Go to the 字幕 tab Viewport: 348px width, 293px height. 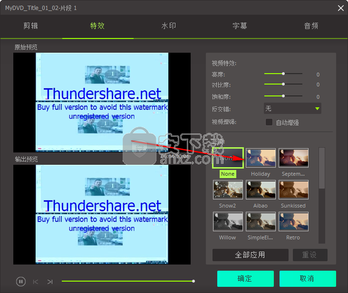pos(240,26)
